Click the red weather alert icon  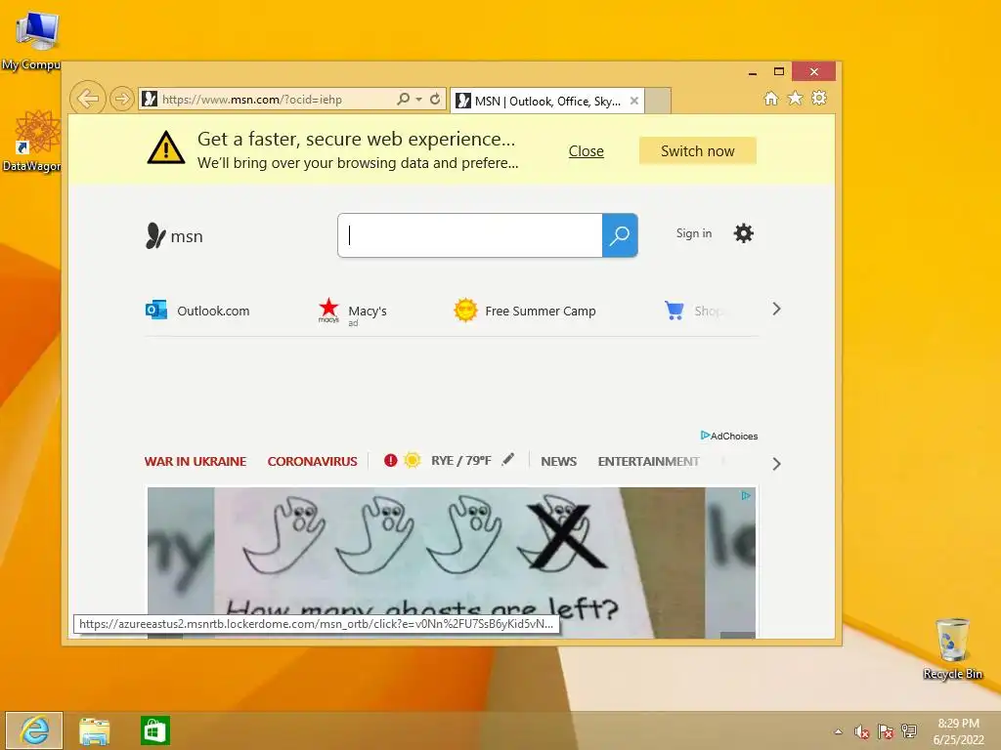point(391,461)
